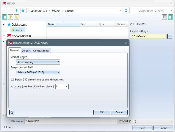Open the file type 2D-DXF dropdown
This screenshot has height=132, width=175.
pyautogui.click(x=171, y=121)
